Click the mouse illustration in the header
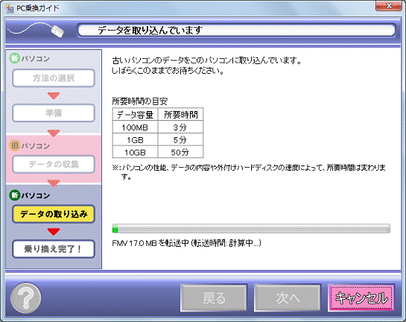The image size is (406, 322). point(57,31)
